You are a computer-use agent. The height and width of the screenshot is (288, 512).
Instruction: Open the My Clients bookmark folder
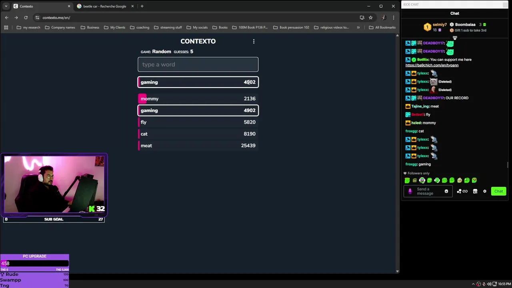click(114, 27)
